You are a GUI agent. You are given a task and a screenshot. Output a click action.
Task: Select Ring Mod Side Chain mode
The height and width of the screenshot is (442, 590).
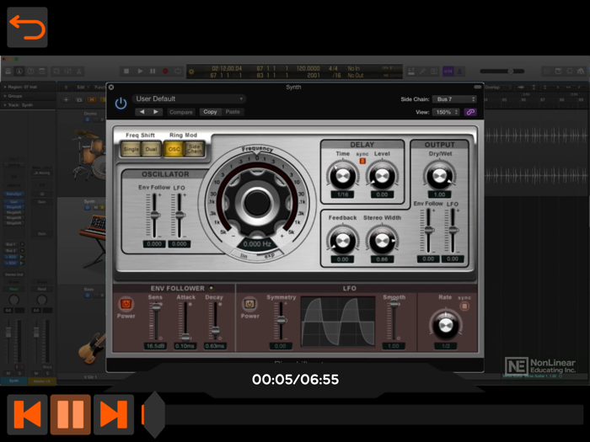194,149
